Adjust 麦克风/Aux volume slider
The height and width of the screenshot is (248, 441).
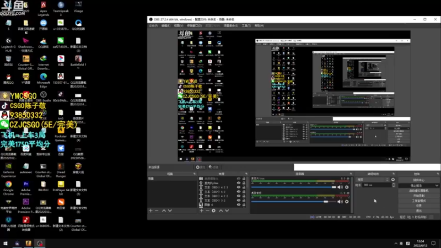coord(294,187)
